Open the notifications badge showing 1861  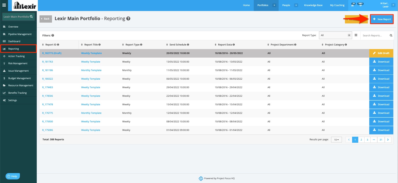(360, 4)
